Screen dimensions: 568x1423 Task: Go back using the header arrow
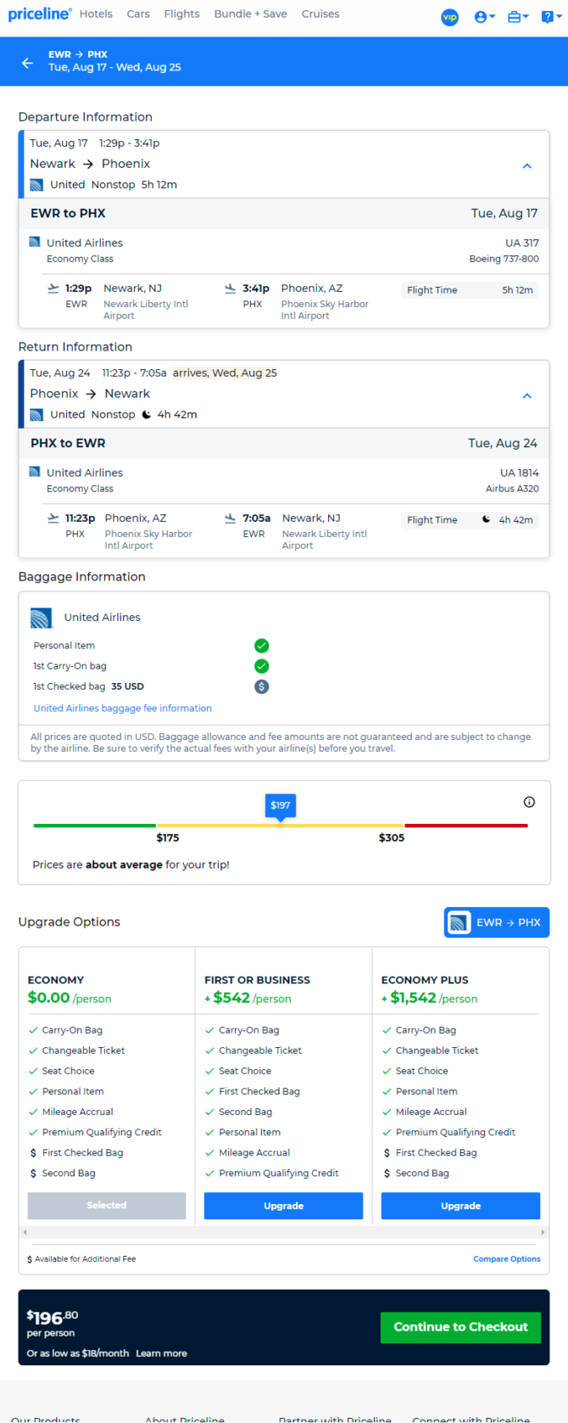click(x=28, y=63)
